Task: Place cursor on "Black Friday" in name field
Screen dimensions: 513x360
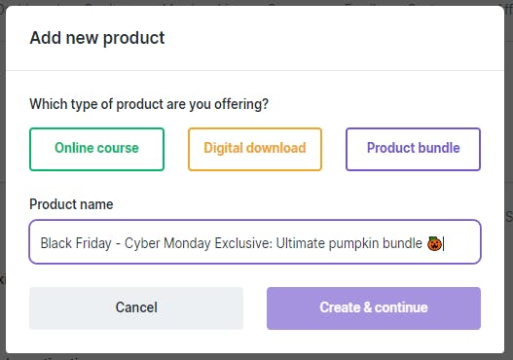Action: [76, 243]
